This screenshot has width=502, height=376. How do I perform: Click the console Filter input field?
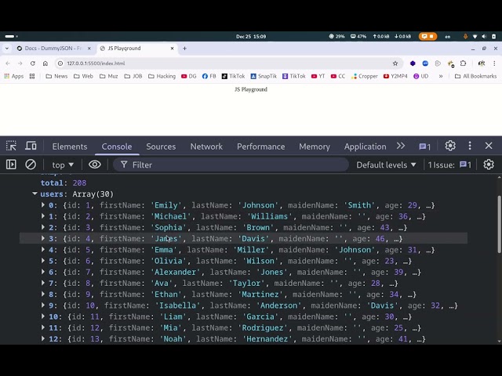(231, 164)
